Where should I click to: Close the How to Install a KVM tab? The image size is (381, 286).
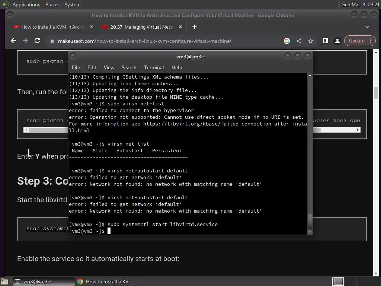92,27
